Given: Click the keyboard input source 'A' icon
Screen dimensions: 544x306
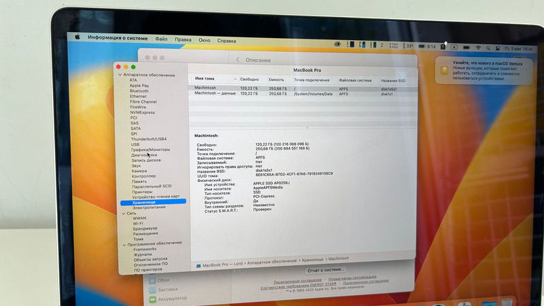Looking at the screenshot, I should point(454,47).
